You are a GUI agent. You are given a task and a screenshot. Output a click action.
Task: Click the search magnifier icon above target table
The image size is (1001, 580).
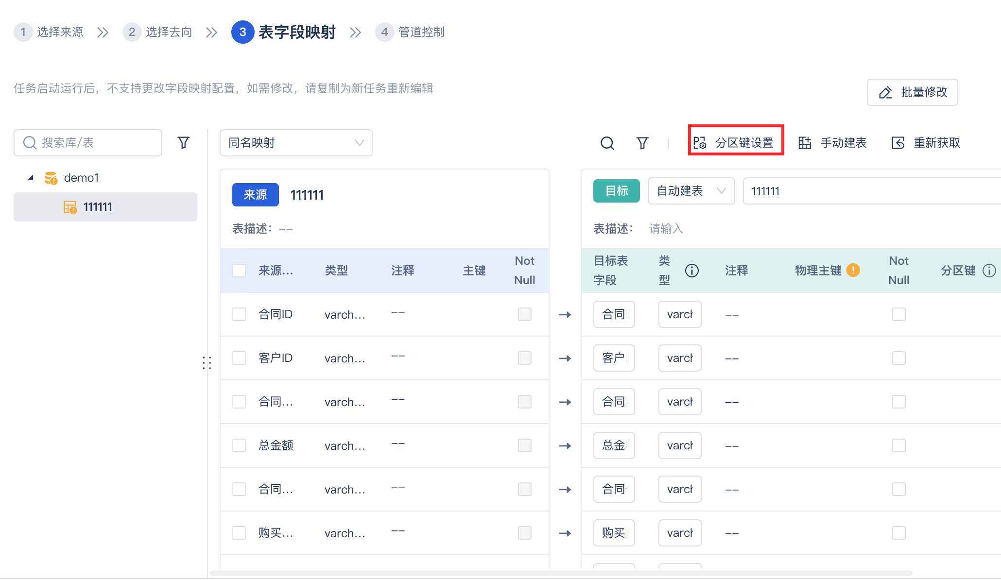(x=607, y=143)
